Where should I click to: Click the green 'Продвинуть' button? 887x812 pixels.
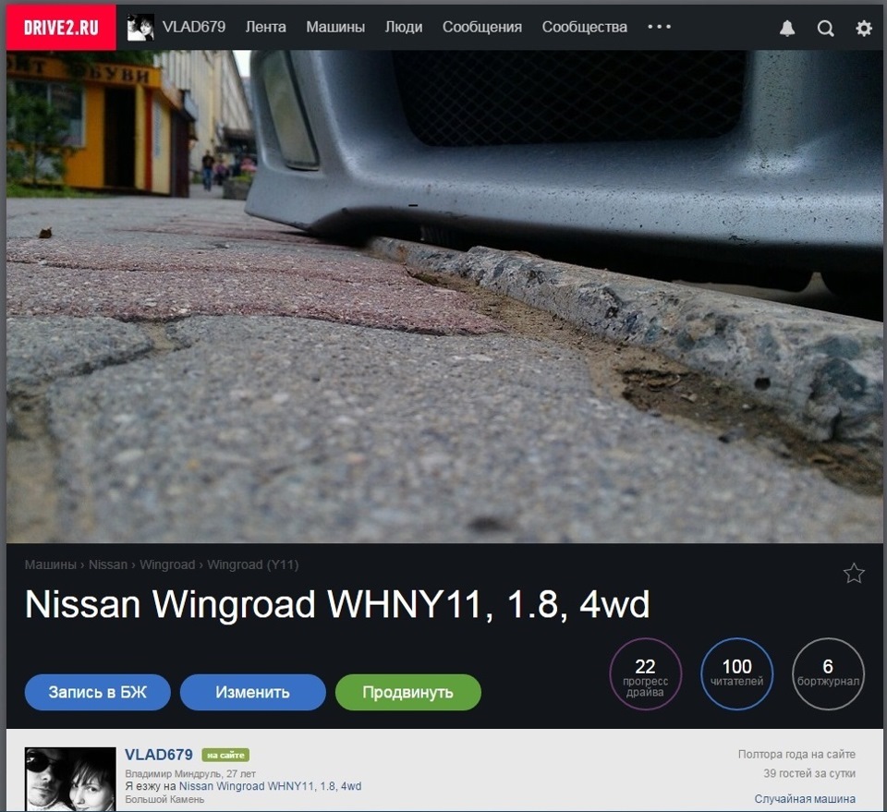pos(407,692)
